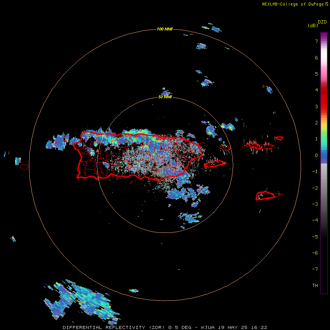Click the Vieques island outline east of Puerto Rico
This screenshot has width=330, height=330.
[x=214, y=164]
